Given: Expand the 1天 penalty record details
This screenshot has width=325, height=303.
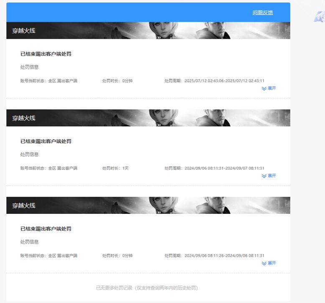Looking at the screenshot, I should pyautogui.click(x=269, y=176).
